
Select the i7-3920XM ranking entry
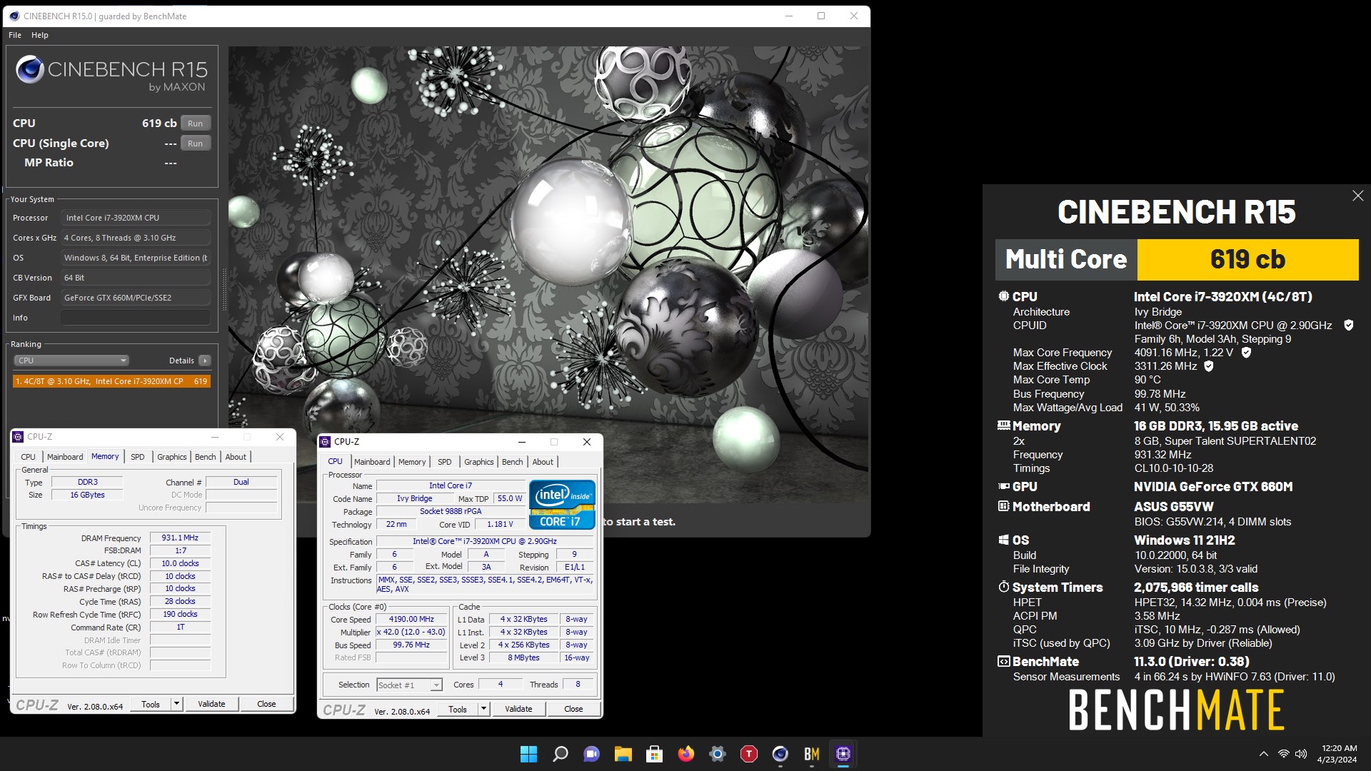point(112,381)
